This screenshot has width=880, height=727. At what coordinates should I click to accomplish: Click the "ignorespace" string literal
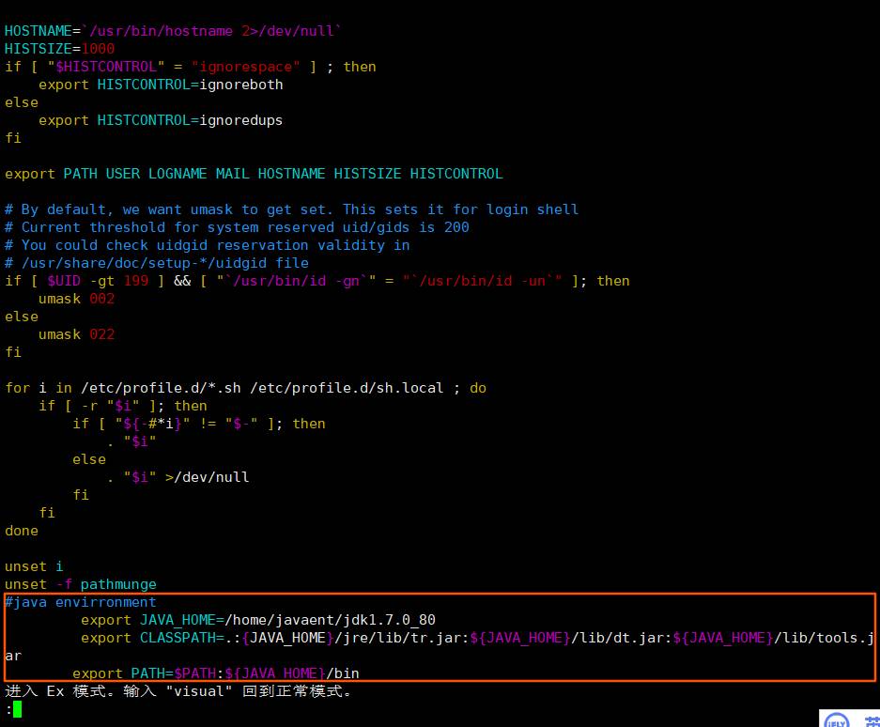click(245, 67)
